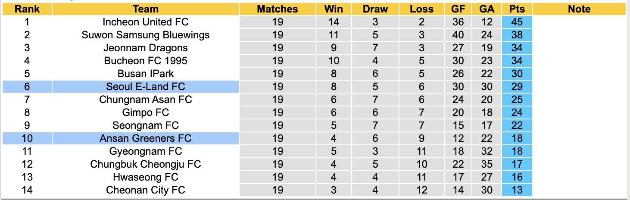Click the Rank column header
Image resolution: width=630 pixels, height=200 pixels.
pos(27,9)
